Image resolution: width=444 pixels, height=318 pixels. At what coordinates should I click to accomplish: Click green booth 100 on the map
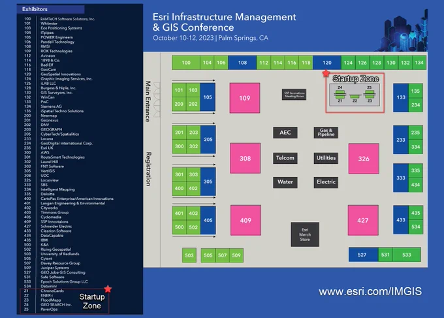click(x=186, y=63)
